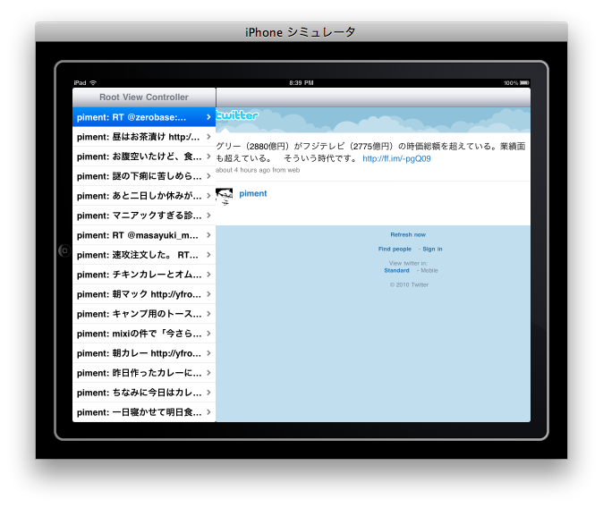603x508 pixels.
Task: Click the Wi-Fi status icon
Action: [x=93, y=82]
